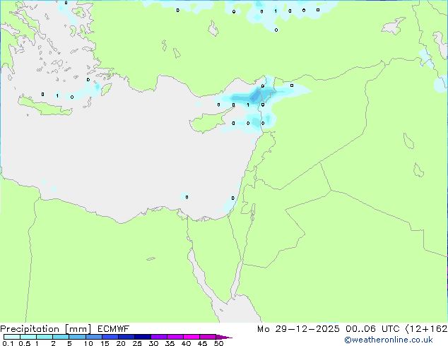Click the above-50 arrow tip of legend

click(x=224, y=337)
